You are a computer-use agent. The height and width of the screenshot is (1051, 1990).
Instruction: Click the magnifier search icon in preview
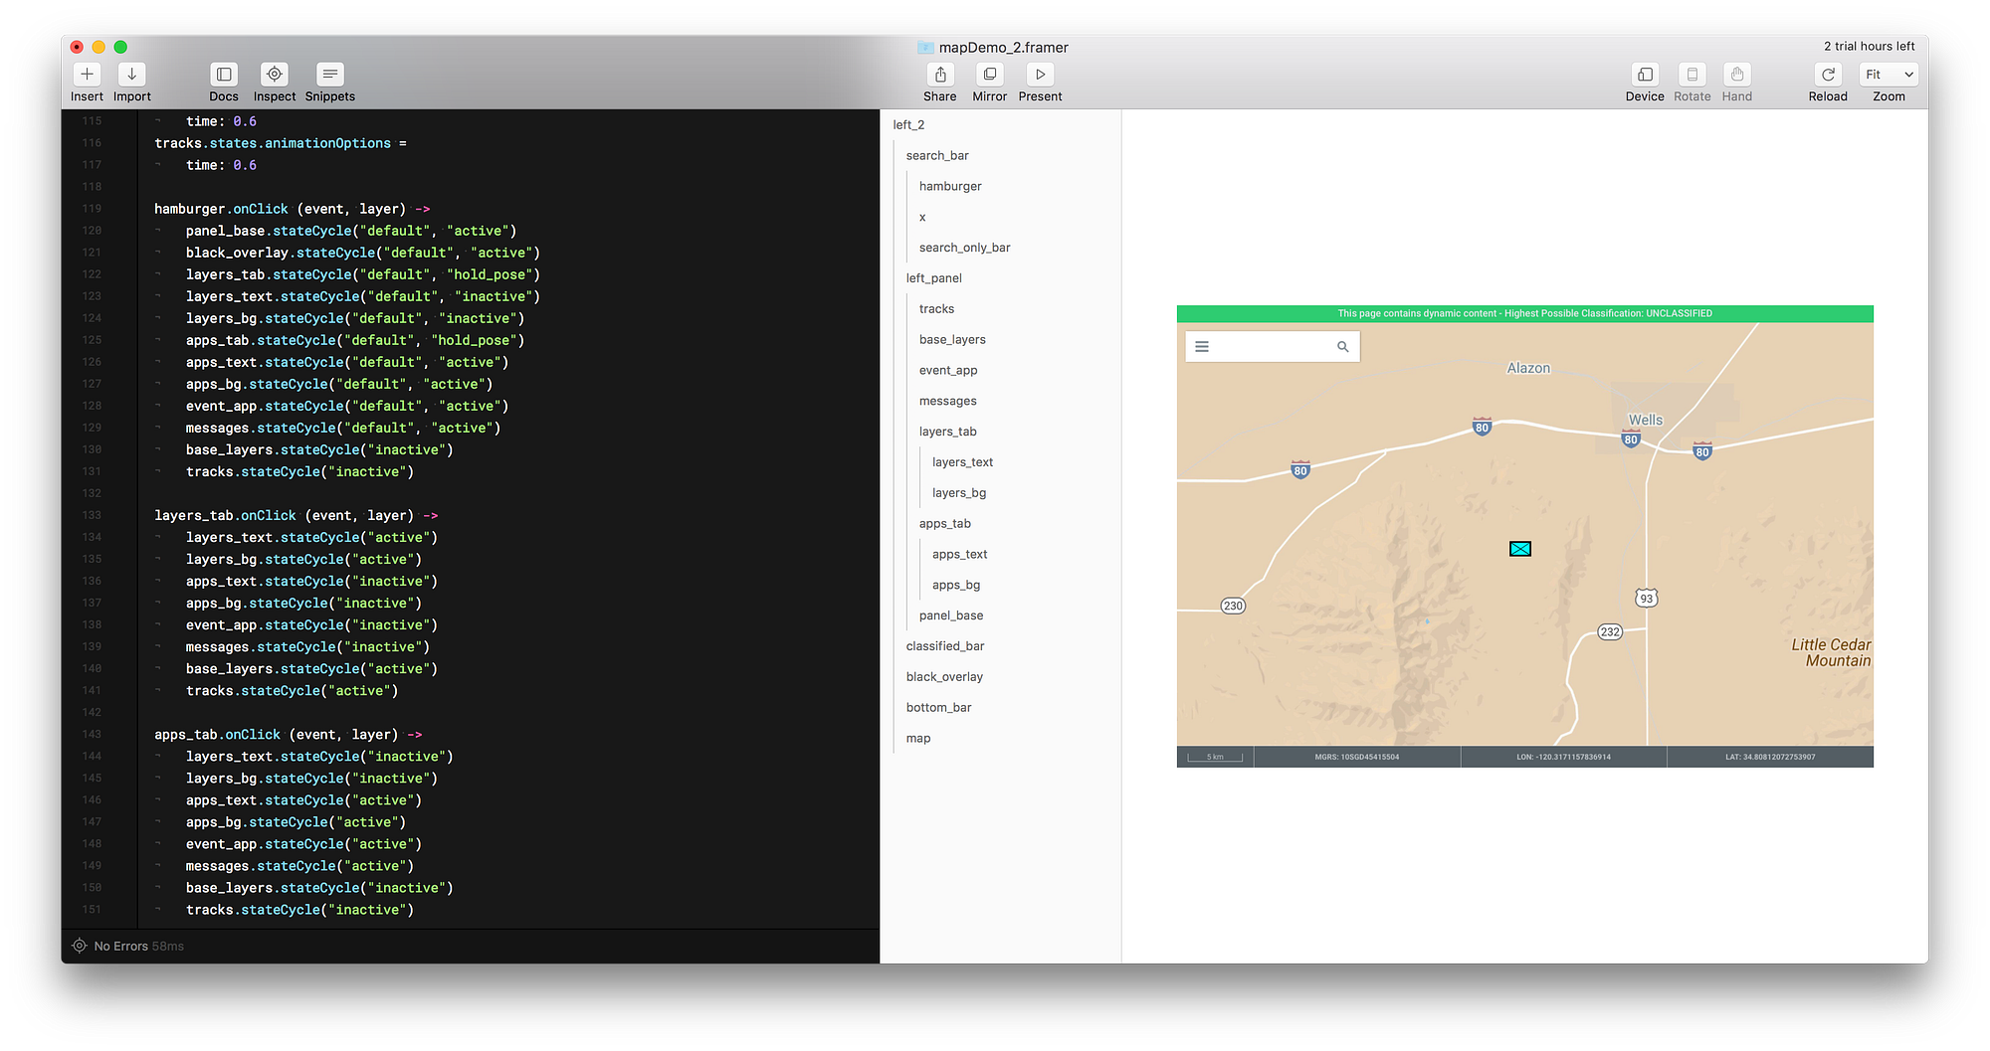pos(1342,347)
